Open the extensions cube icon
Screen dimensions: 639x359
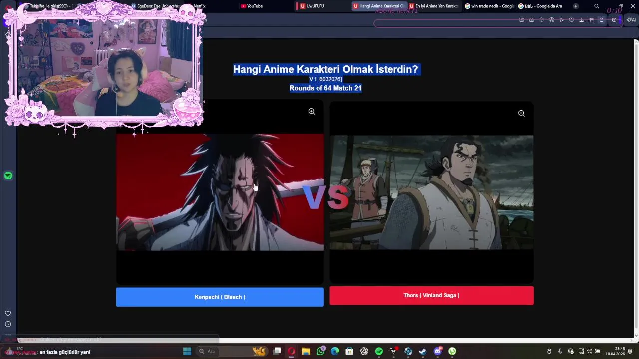point(614,20)
